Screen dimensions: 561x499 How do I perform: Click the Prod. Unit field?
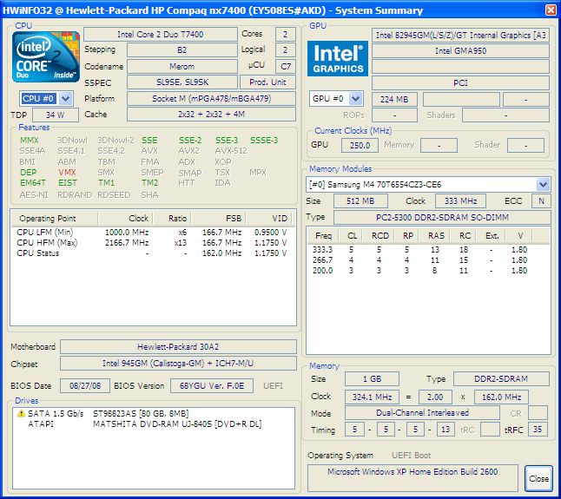click(x=267, y=82)
